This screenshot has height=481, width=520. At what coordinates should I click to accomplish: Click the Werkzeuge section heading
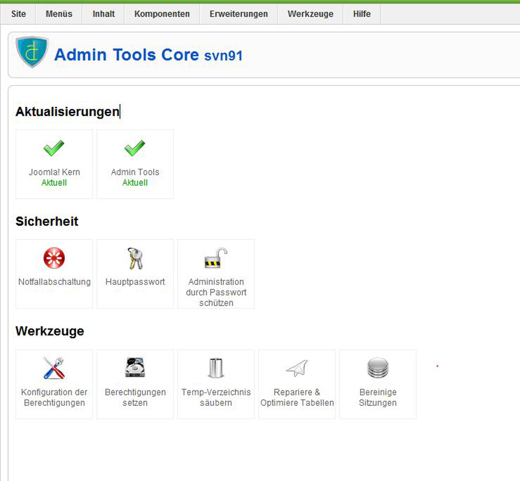coord(50,331)
